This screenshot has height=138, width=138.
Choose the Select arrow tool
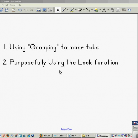pos(58,10)
